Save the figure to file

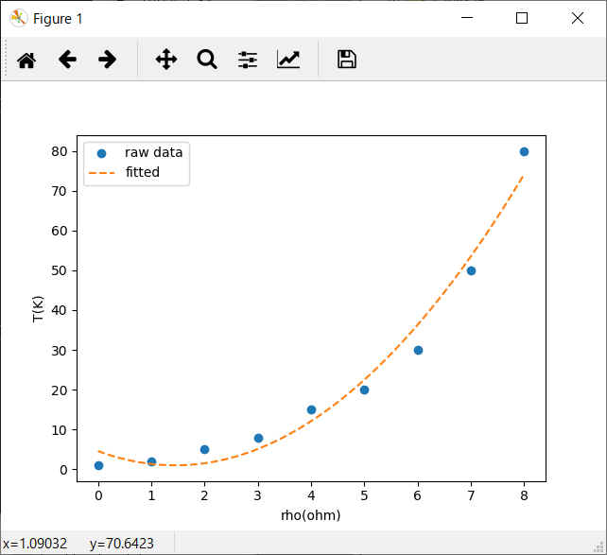[x=347, y=60]
